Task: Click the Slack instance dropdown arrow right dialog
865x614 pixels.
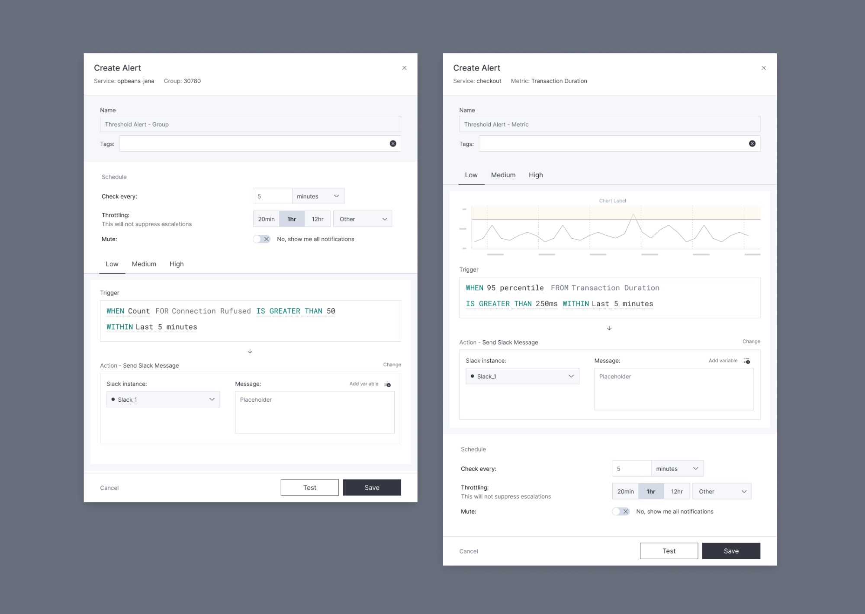Action: 571,376
